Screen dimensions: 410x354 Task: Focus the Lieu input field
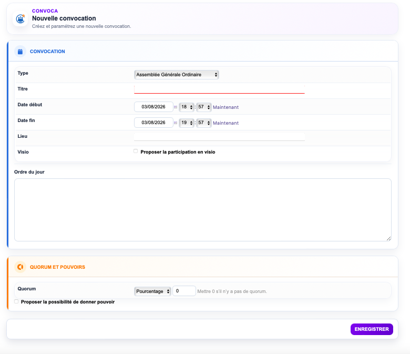(219, 137)
